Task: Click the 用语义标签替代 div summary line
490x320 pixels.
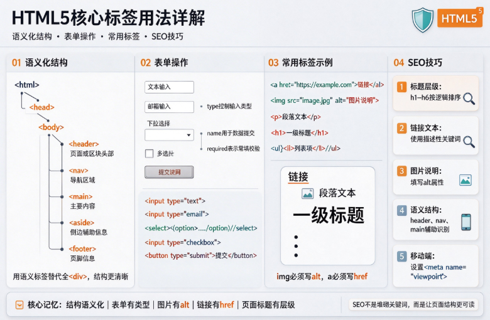Action: click(70, 277)
